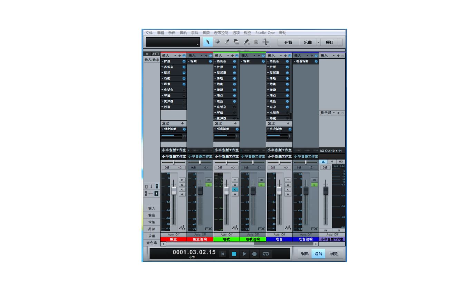464x290 pixels.
Task: Mute the main output channel
Action: pyautogui.click(x=325, y=230)
